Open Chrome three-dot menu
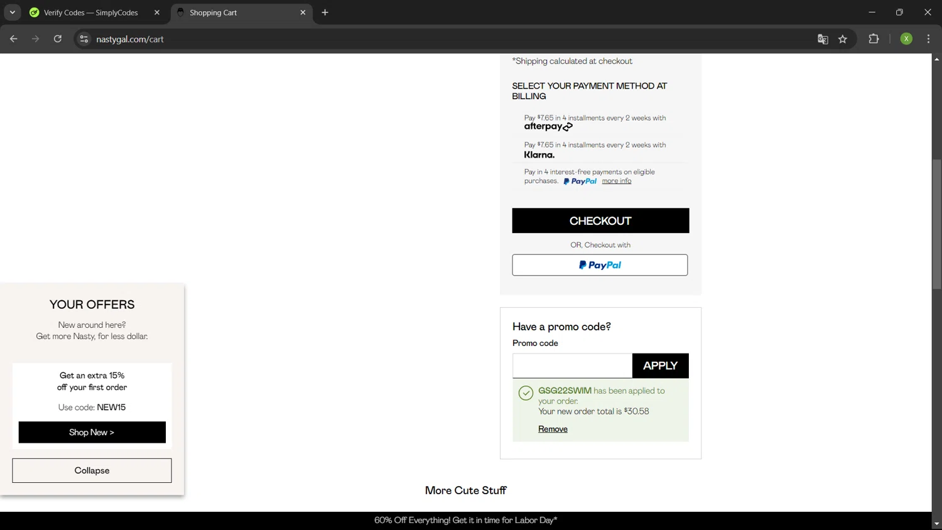 928,39
